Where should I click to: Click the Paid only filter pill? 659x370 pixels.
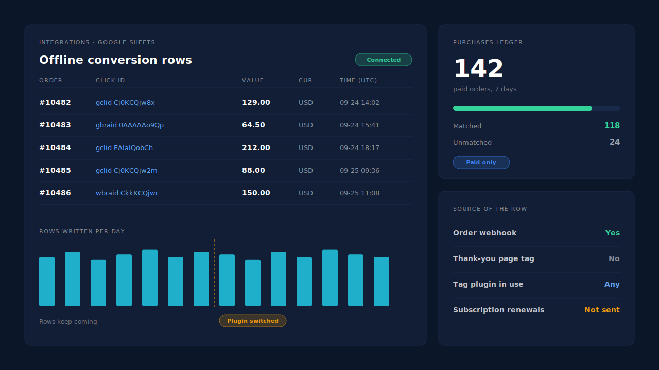tap(481, 162)
